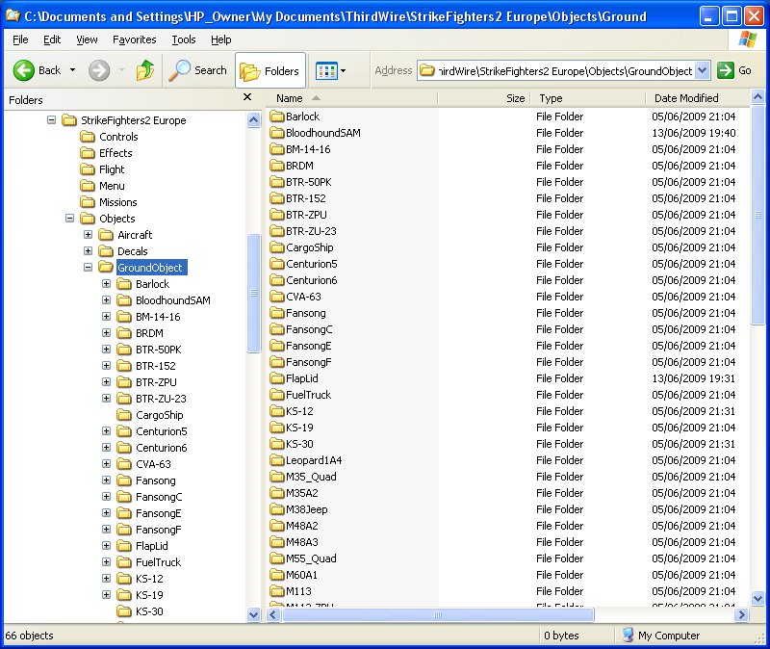Viewport: 770px width, 649px height.
Task: Go up one folder level icon
Action: click(x=145, y=70)
